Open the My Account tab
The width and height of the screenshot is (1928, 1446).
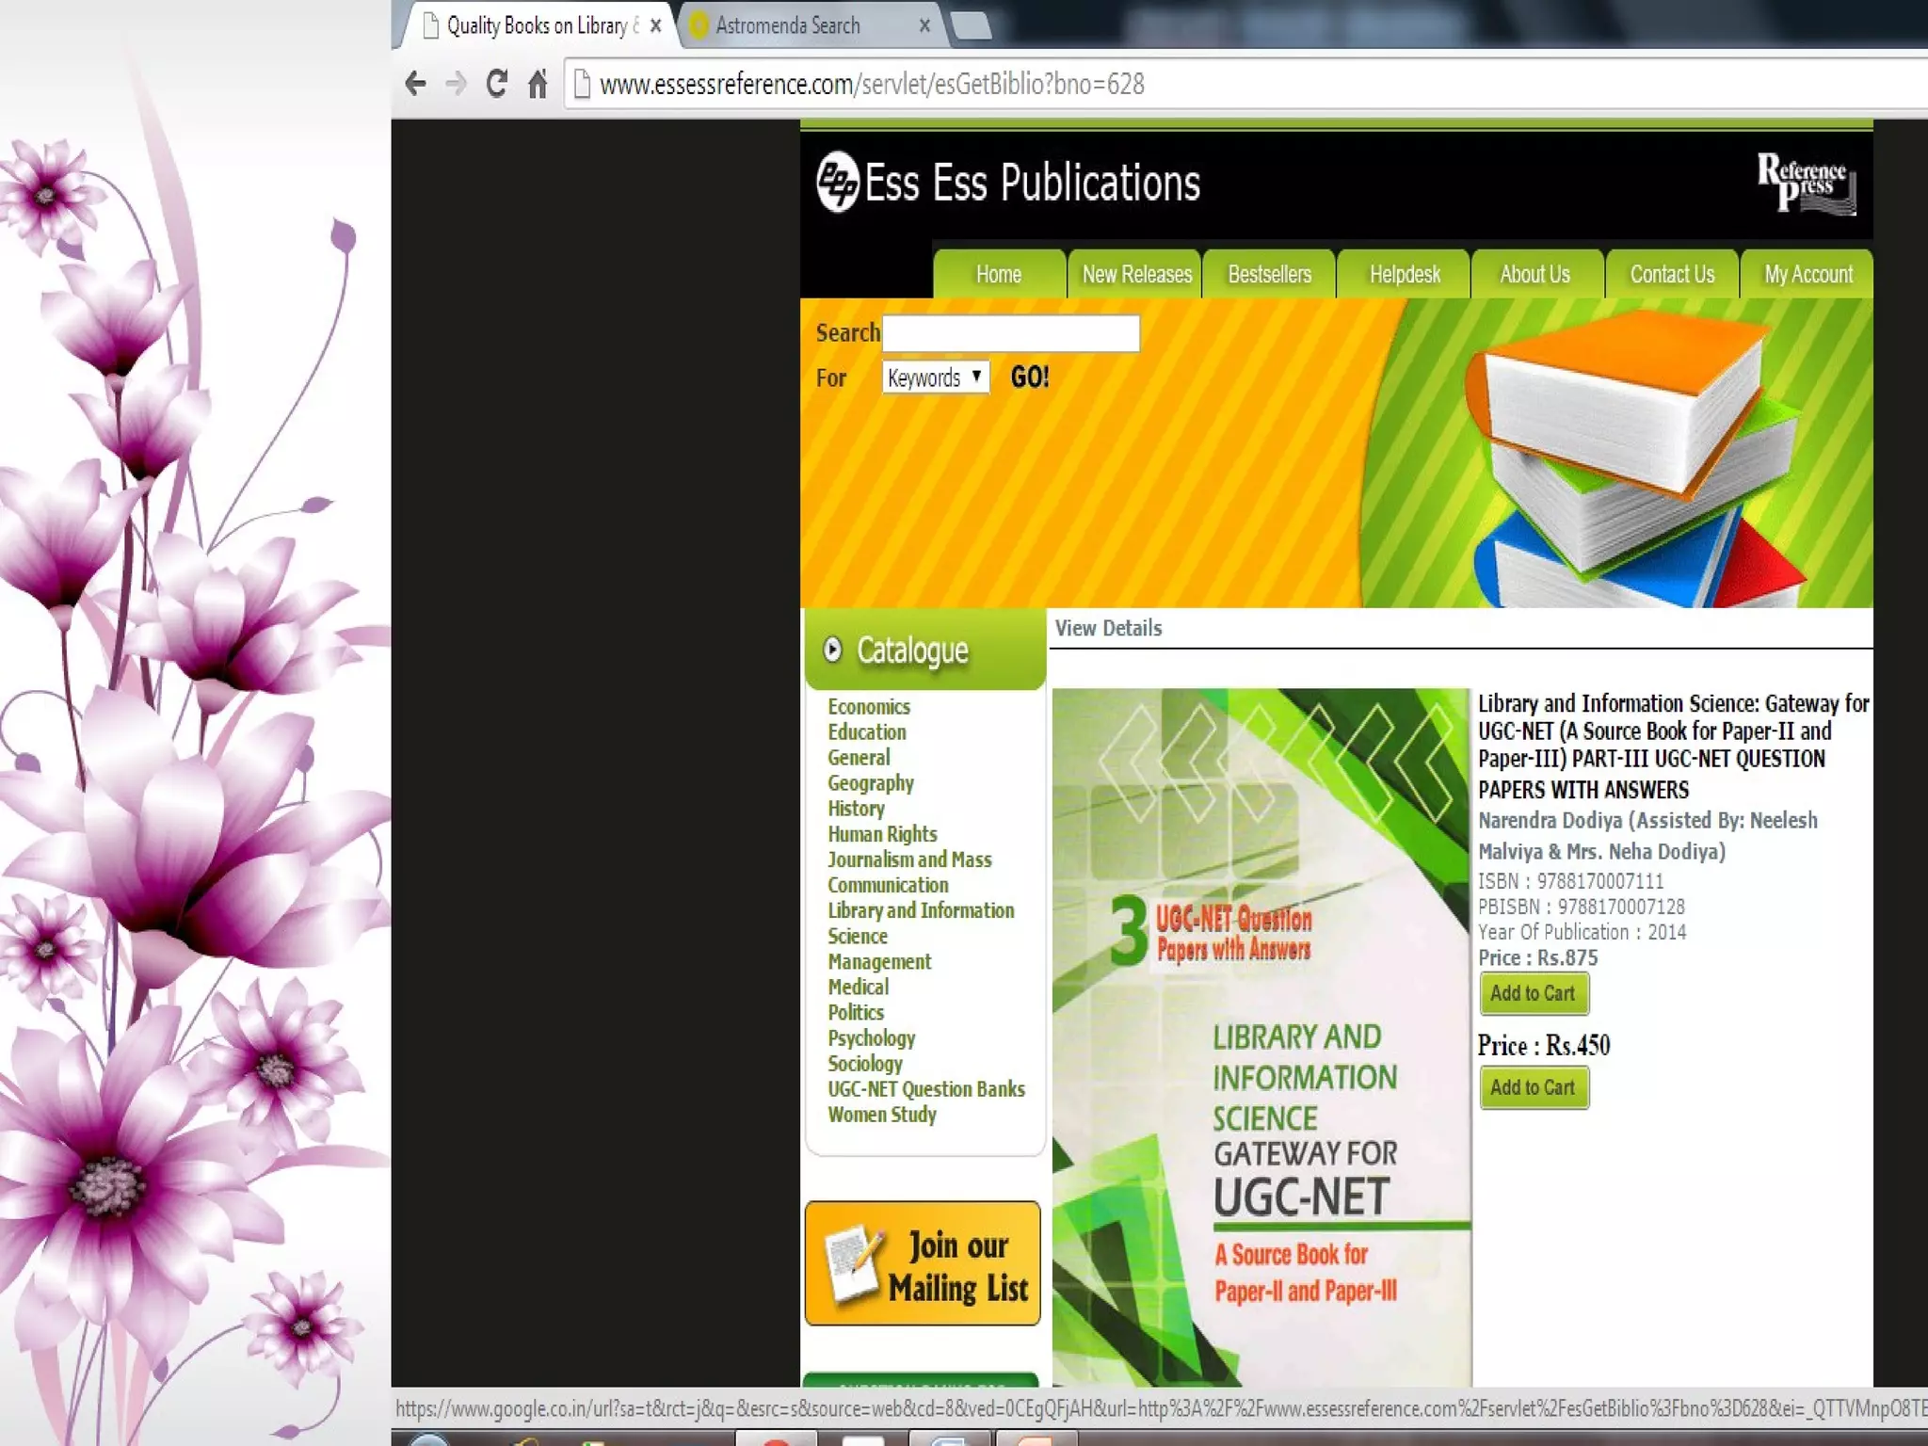(x=1808, y=274)
